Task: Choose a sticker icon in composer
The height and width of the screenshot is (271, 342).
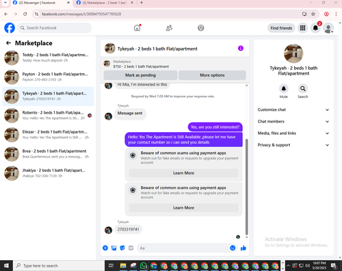Action: (122, 248)
